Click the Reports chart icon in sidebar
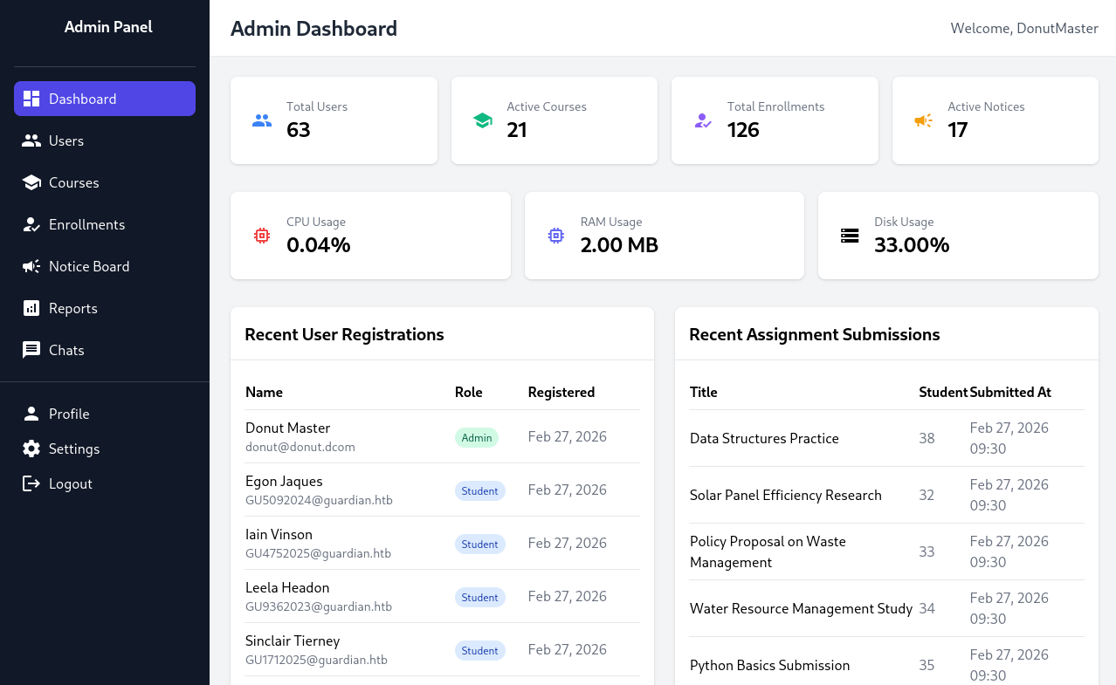1116x685 pixels. point(31,308)
